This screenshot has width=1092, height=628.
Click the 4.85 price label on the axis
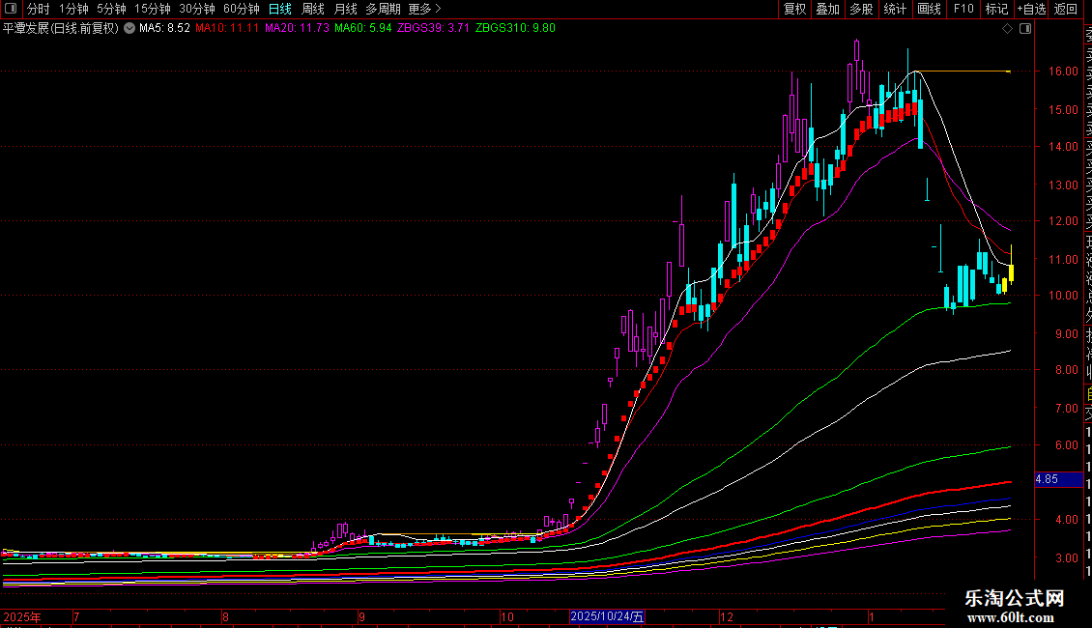1047,479
